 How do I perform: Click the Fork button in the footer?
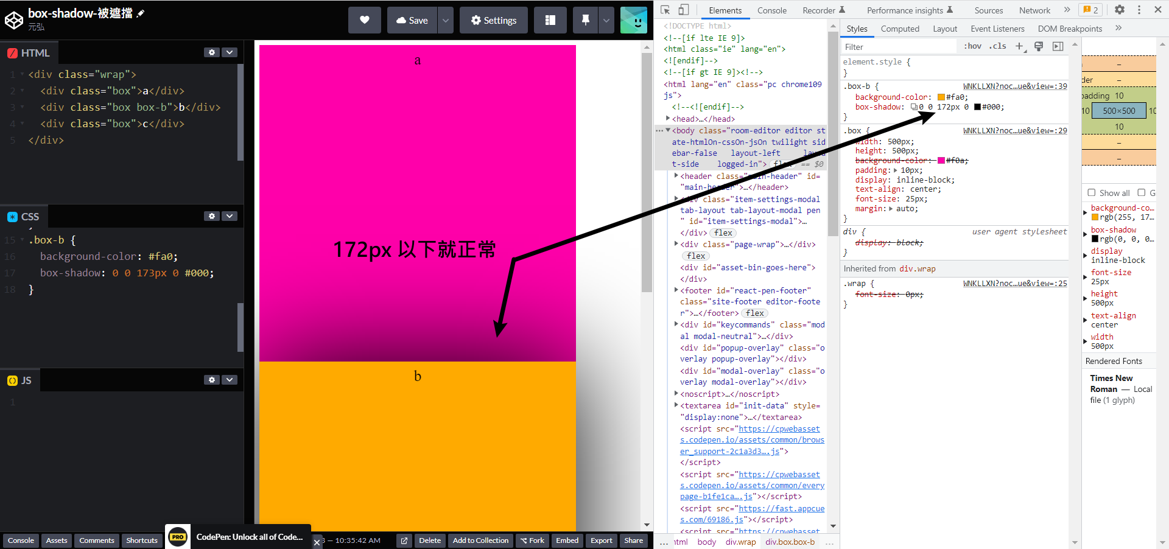(x=532, y=540)
